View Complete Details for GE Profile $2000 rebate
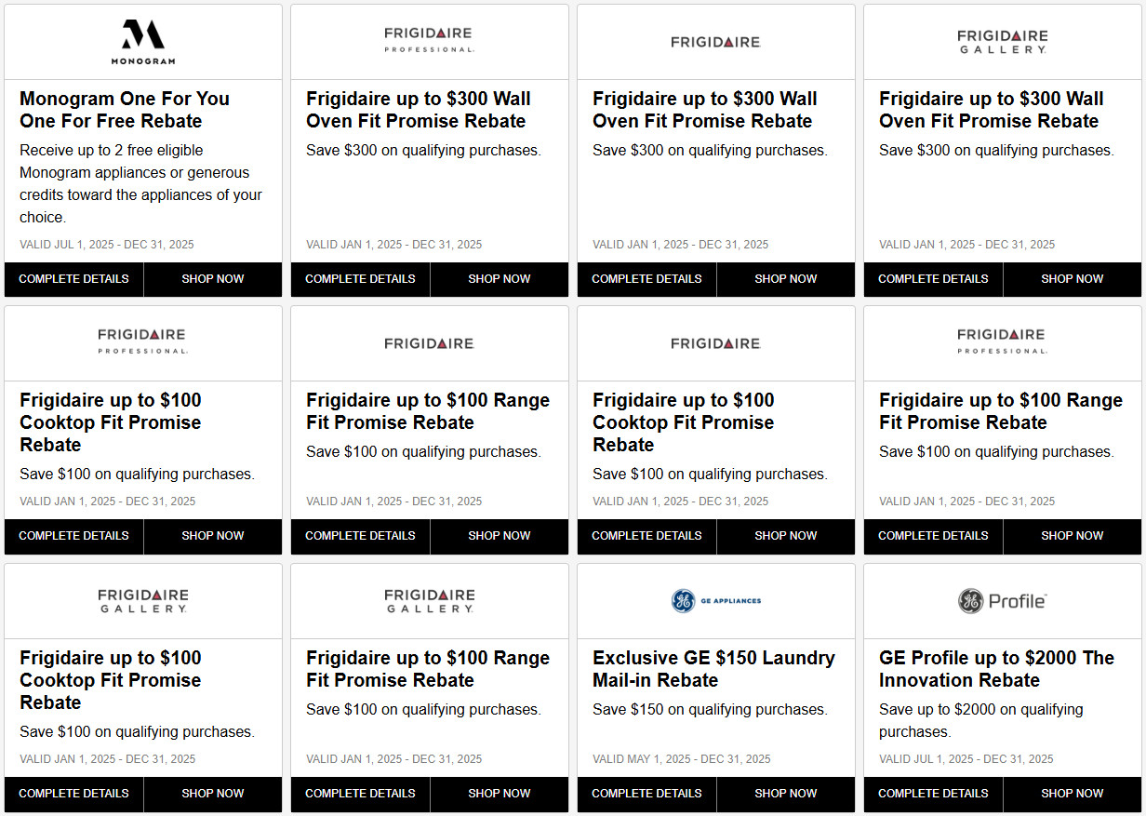The width and height of the screenshot is (1146, 816). pyautogui.click(x=934, y=794)
